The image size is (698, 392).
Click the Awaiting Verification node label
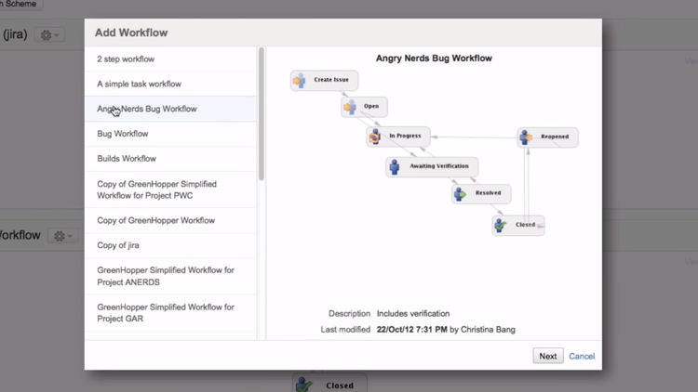(439, 165)
